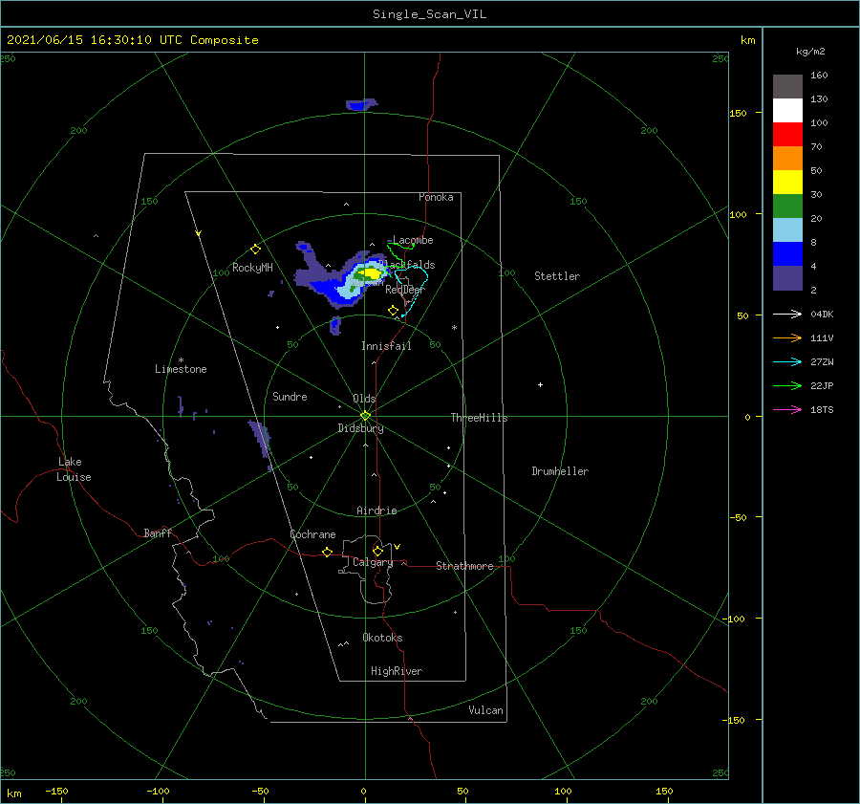
Task: Click the Olds label
Action: pos(364,399)
